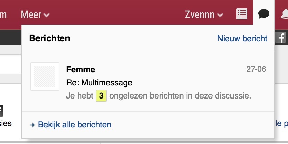Click the dotted icon at left edge
This screenshot has width=288, height=144.
tap(1, 111)
